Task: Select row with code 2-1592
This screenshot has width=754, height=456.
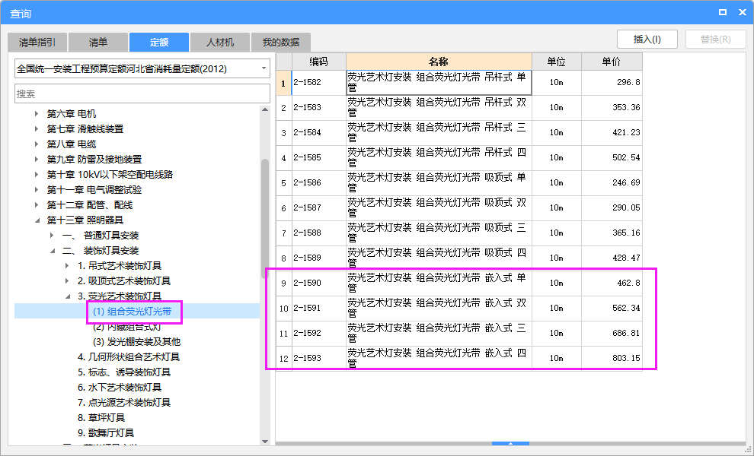Action: point(459,333)
